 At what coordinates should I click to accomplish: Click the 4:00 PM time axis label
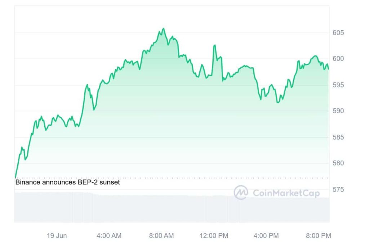tap(266, 236)
